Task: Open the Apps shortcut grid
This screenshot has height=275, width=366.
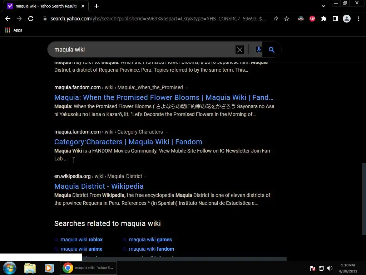Action: (14, 30)
